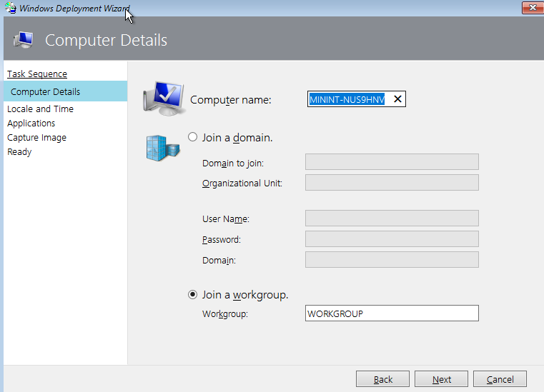Click the Workgroup label
Screen dimensions: 544x392
click(x=225, y=314)
